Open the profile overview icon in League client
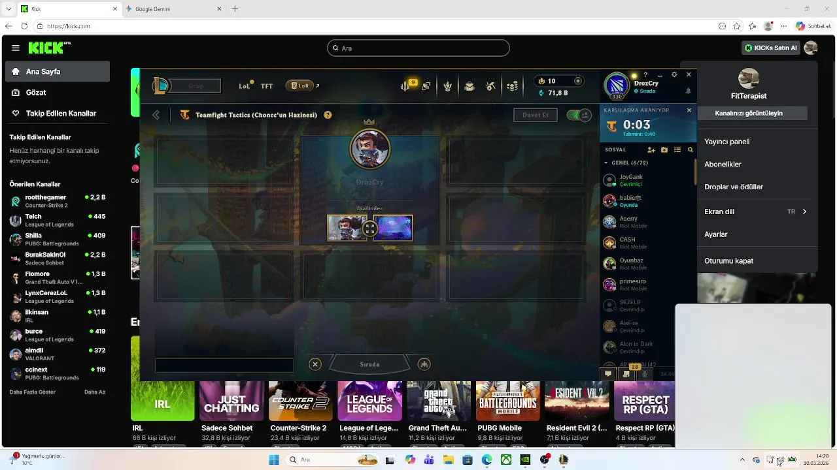Viewport: 837px width, 470px height. (426, 86)
